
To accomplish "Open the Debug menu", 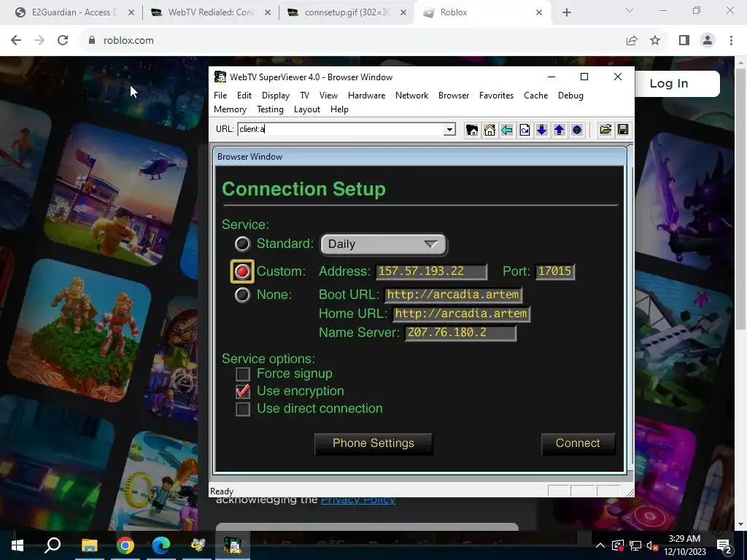I will pyautogui.click(x=570, y=96).
